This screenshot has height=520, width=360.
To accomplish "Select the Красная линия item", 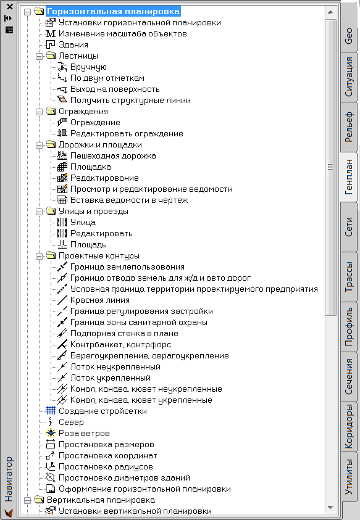I will (x=100, y=300).
